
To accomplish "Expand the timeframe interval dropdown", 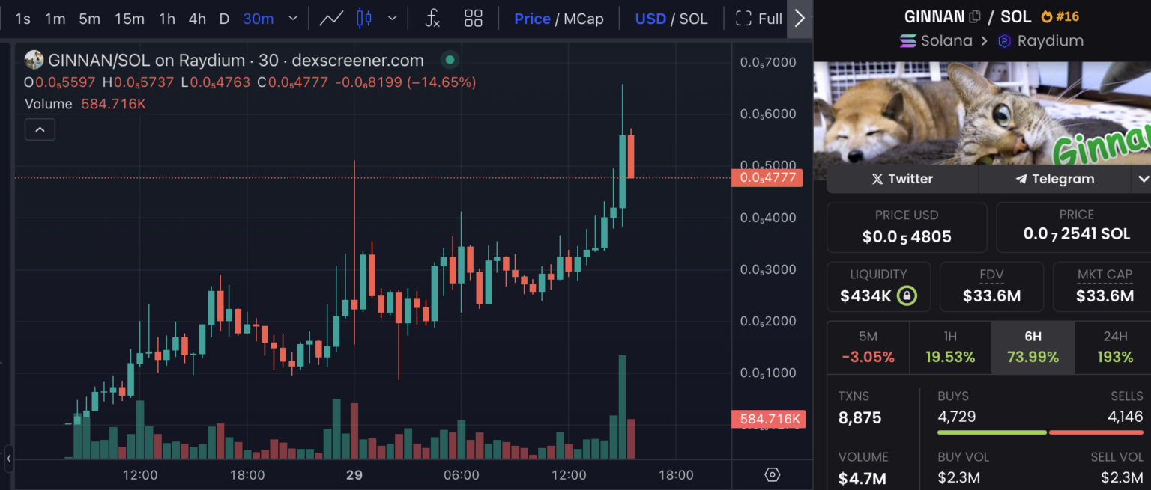I will (x=293, y=19).
